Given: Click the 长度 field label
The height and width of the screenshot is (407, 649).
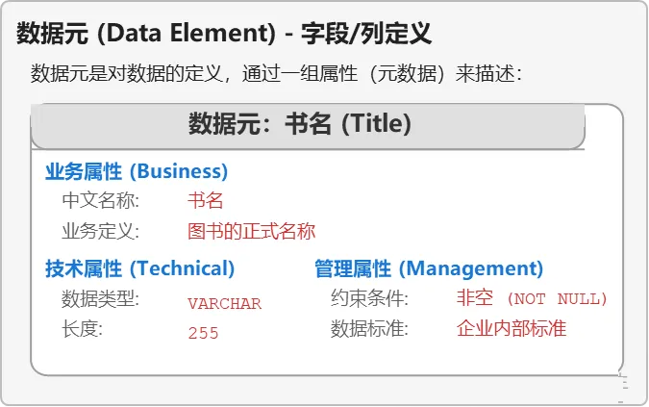Looking at the screenshot, I should click(82, 329).
